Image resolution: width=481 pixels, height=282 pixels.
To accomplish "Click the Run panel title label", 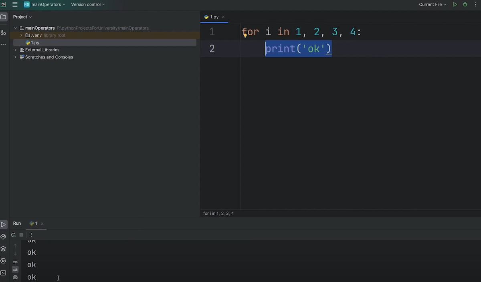I will click(x=17, y=224).
